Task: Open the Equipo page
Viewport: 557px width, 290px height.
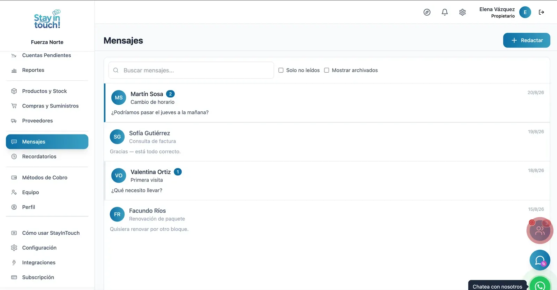Action: (x=47, y=192)
